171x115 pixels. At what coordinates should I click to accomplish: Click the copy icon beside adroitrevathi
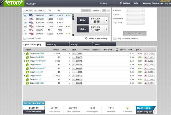tap(28, 83)
